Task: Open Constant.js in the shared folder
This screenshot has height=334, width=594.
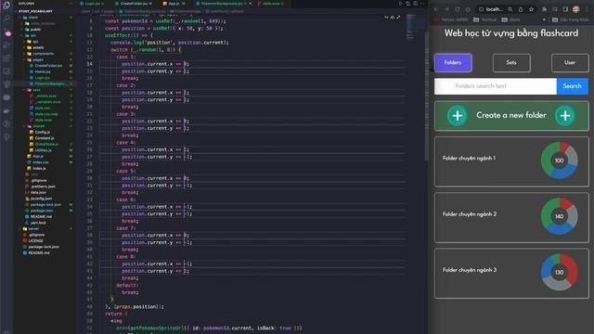Action: (42, 138)
